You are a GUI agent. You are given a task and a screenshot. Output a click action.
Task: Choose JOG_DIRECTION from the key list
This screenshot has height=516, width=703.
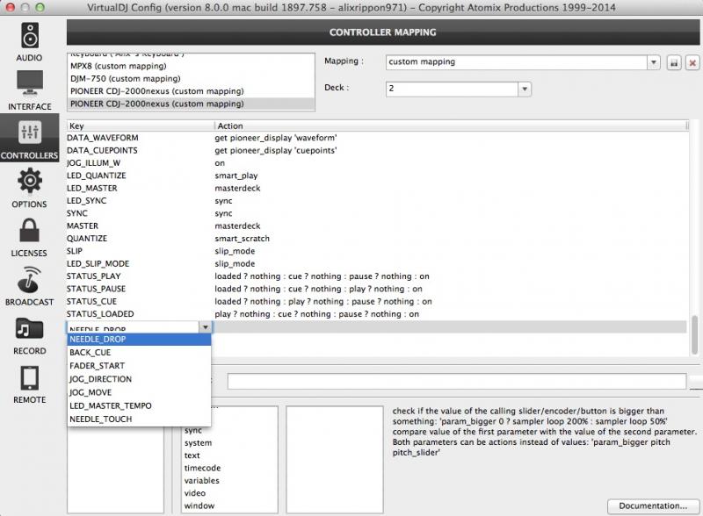coord(139,379)
